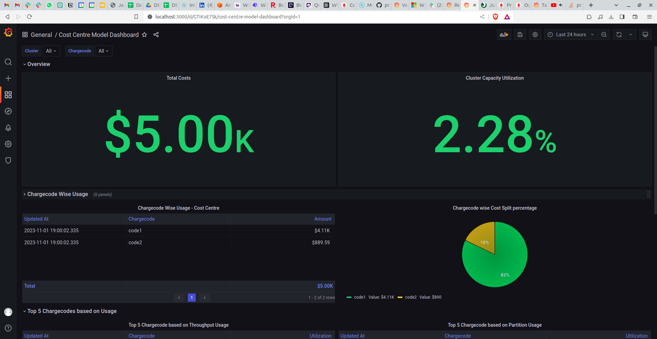Click code1 green legend swatch
The height and width of the screenshot is (339, 657).
coord(349,297)
